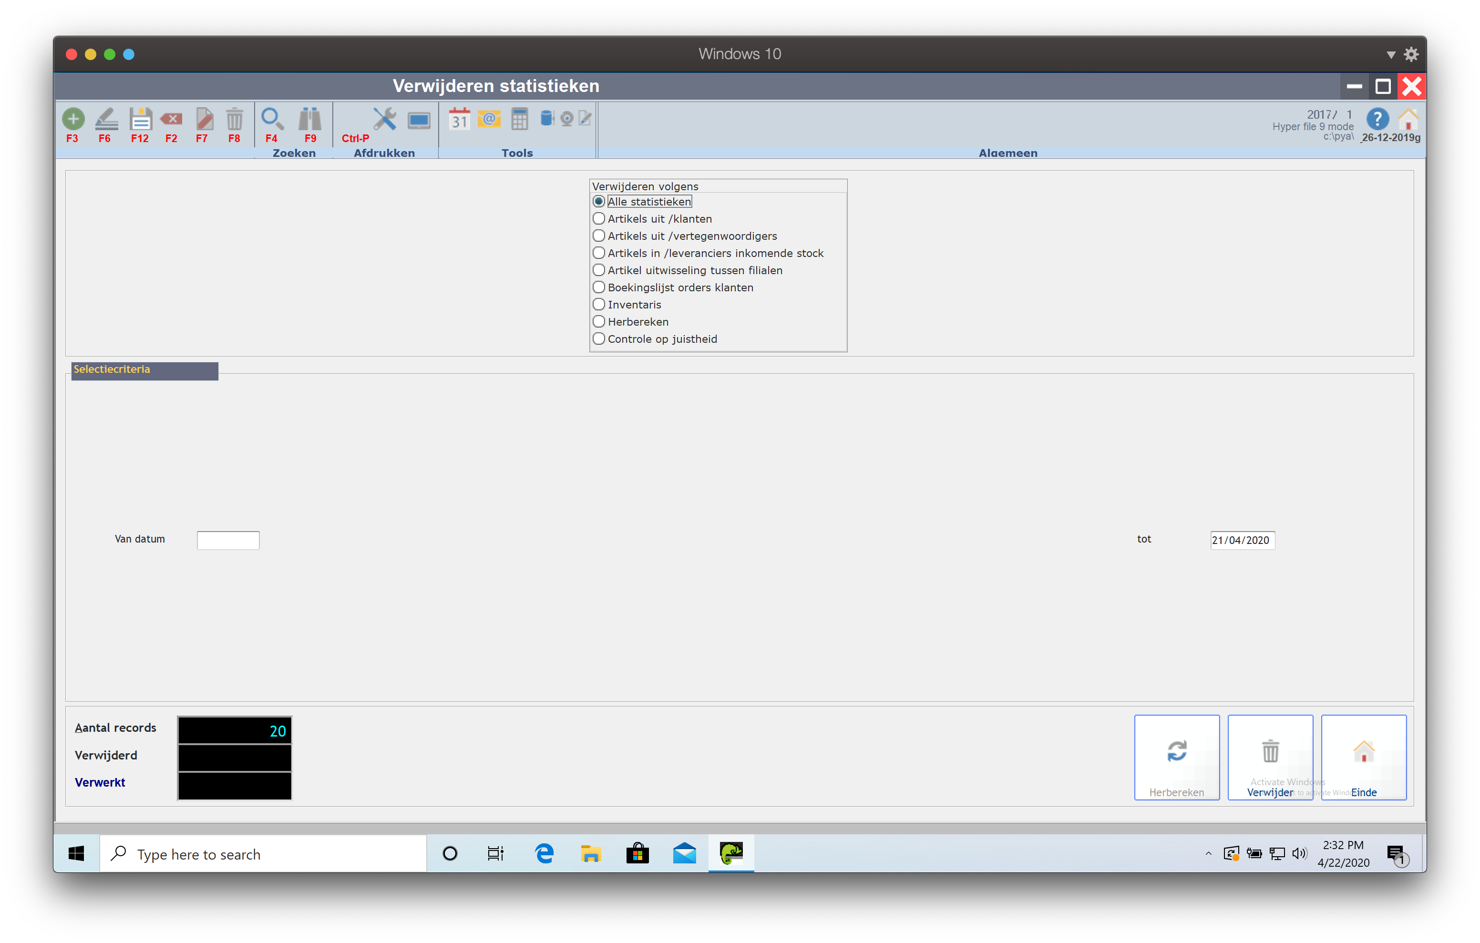Open Microsoft Edge from the taskbar
The image size is (1480, 943).
tap(544, 854)
